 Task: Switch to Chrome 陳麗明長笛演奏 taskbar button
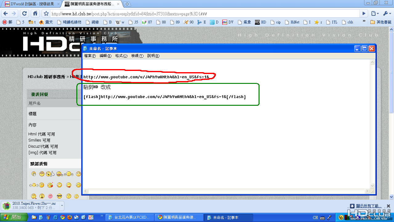pos(179,217)
